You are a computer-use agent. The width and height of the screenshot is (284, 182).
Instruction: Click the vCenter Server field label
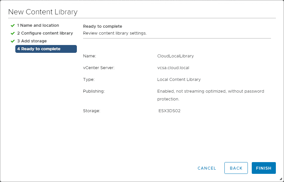point(99,68)
